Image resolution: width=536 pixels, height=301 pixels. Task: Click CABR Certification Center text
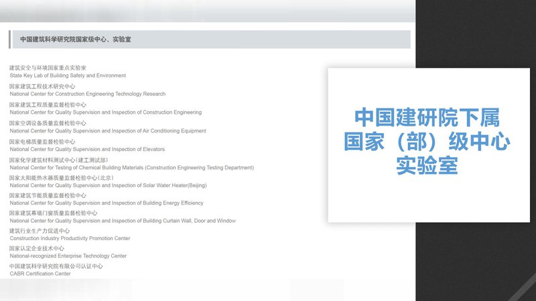click(x=40, y=274)
